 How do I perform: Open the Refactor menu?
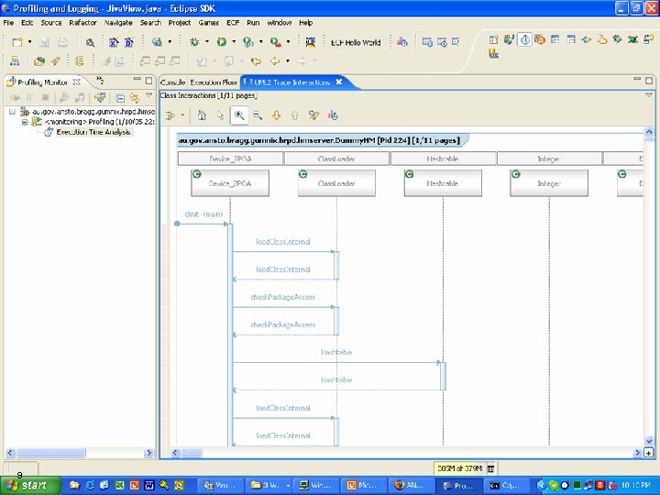(82, 23)
